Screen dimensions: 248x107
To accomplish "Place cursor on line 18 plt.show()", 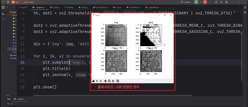I will click(x=45, y=87).
